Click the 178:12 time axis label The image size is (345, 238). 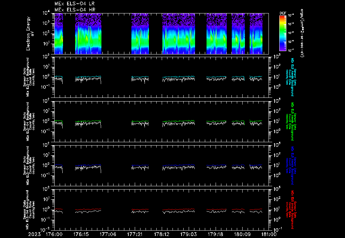(161, 234)
